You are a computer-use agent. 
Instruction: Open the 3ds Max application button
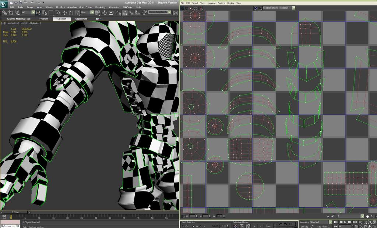point(4,5)
